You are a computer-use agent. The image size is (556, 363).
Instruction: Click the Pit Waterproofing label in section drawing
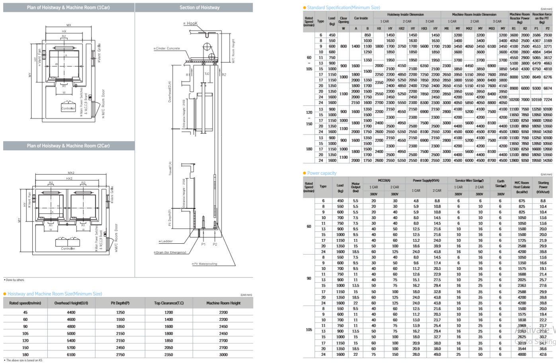coord(205,264)
